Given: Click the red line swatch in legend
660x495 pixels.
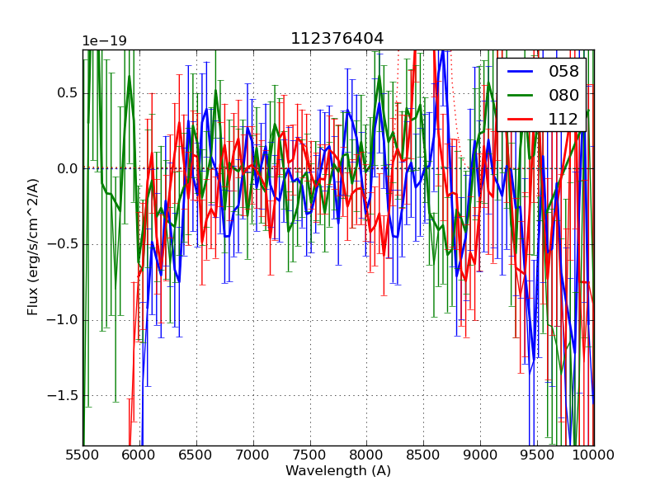Looking at the screenshot, I should (x=521, y=120).
